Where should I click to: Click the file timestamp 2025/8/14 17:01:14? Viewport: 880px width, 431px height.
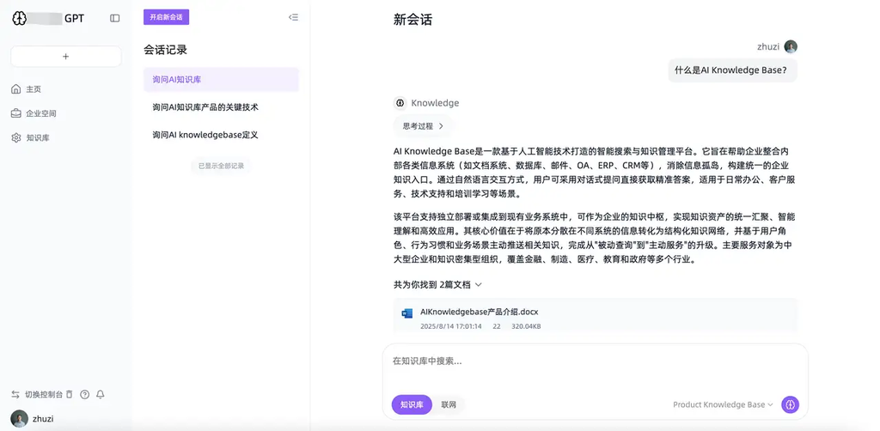[x=450, y=326]
